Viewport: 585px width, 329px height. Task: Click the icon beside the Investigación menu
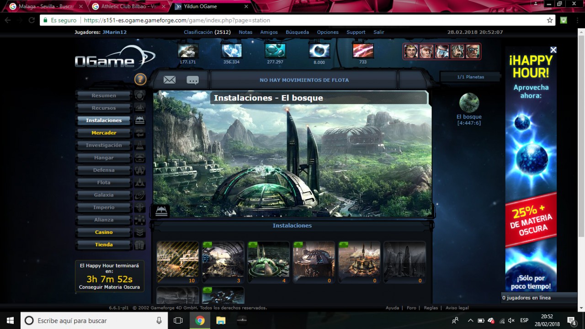click(140, 145)
